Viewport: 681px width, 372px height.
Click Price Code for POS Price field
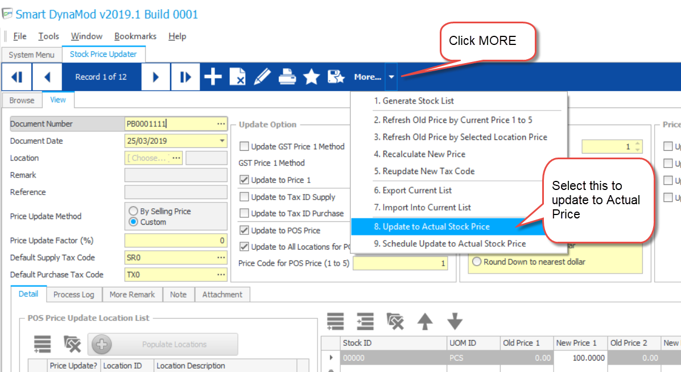pos(400,263)
